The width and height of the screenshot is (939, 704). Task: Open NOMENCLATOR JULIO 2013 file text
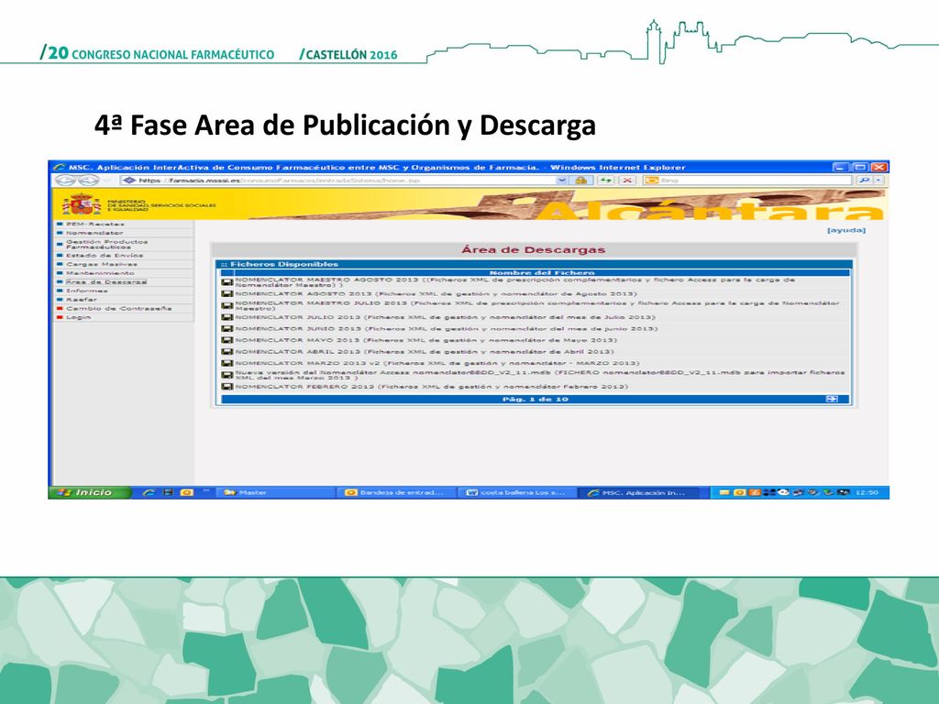[445, 317]
